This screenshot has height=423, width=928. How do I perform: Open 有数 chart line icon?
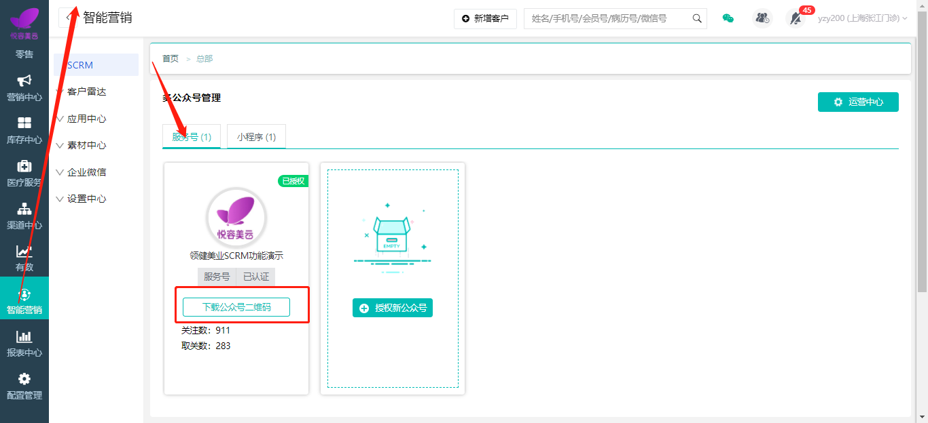[24, 251]
